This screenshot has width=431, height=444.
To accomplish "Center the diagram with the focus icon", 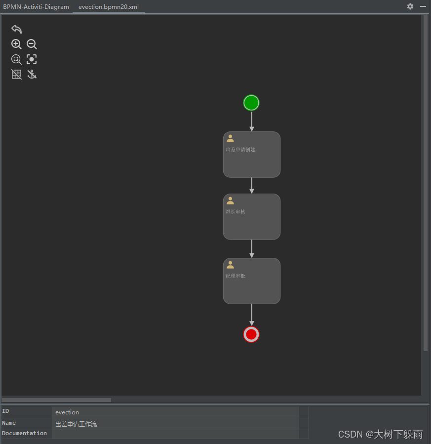I will pos(32,59).
